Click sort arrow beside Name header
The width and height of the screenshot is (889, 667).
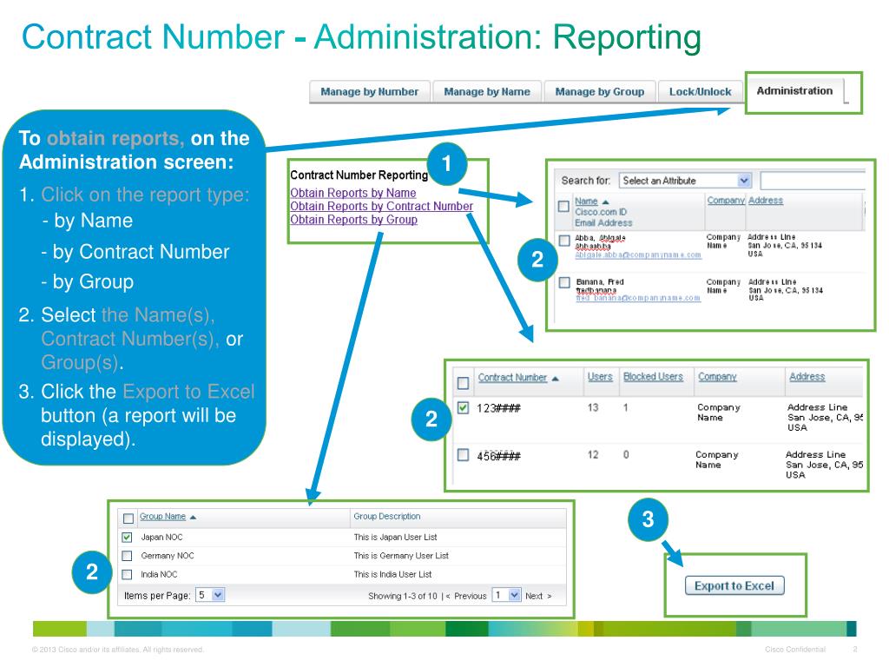[605, 201]
